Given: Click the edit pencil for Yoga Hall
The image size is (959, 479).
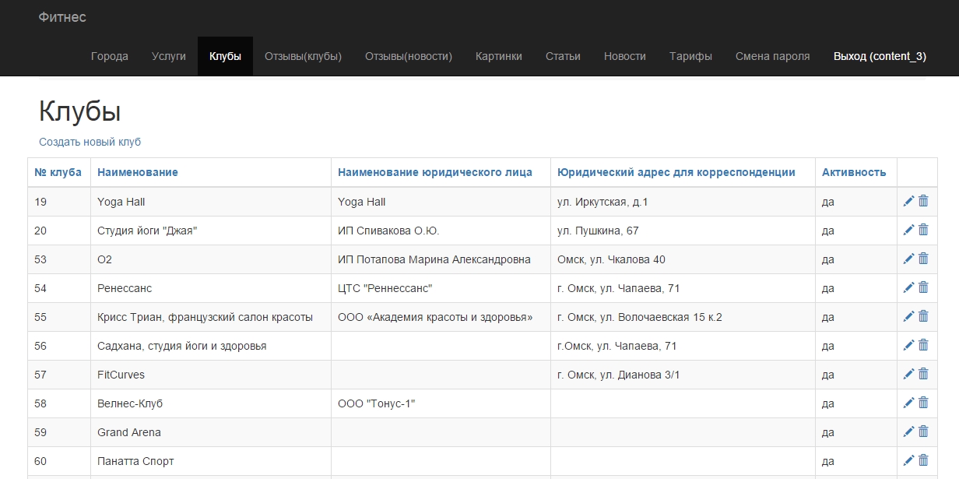Looking at the screenshot, I should 908,202.
